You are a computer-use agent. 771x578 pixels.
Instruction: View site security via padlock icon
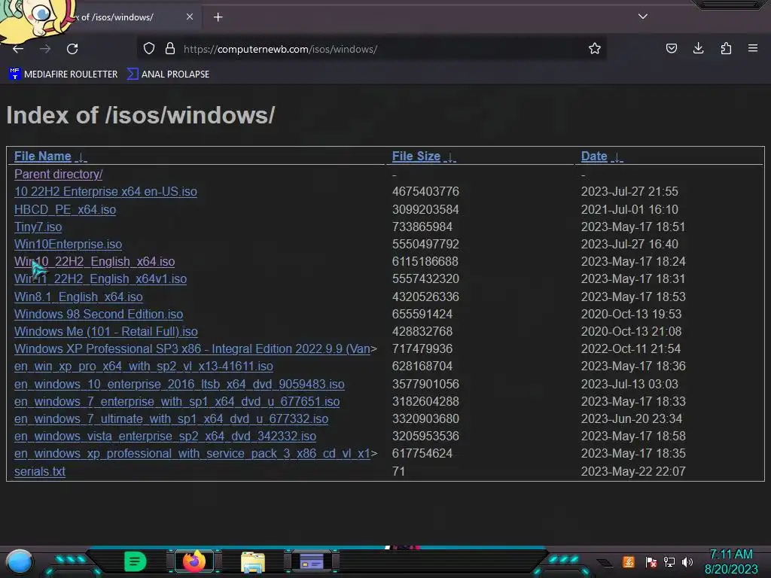pos(170,49)
